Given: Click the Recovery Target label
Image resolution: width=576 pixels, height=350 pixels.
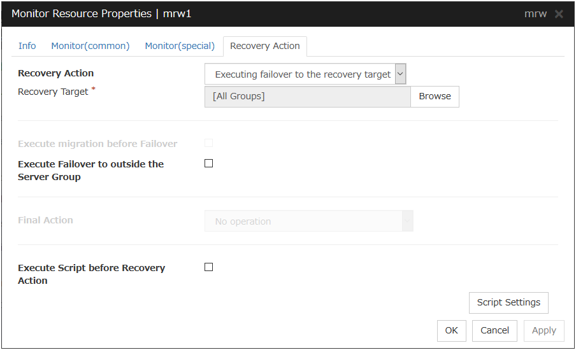Looking at the screenshot, I should (53, 92).
